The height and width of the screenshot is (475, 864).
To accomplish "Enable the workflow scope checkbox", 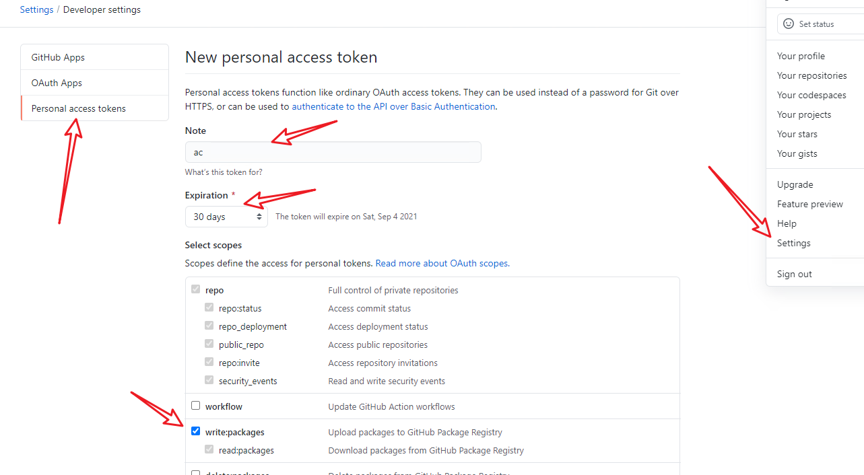I will 195,405.
